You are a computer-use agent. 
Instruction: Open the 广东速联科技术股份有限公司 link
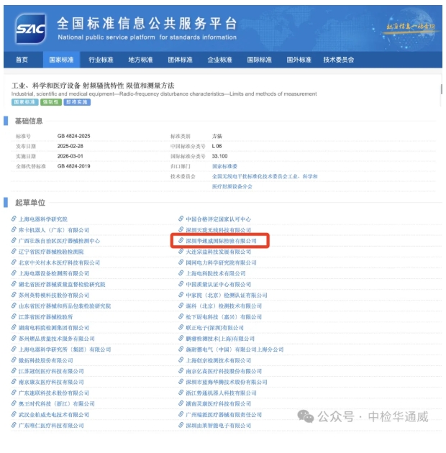(x=54, y=393)
